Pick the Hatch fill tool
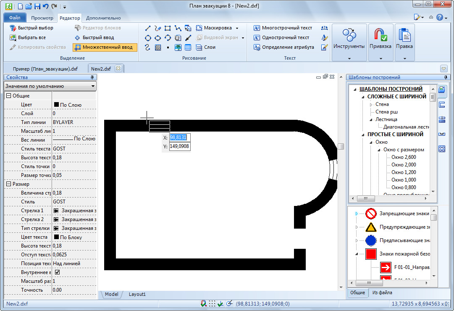The width and height of the screenshot is (454, 311). click(x=157, y=47)
